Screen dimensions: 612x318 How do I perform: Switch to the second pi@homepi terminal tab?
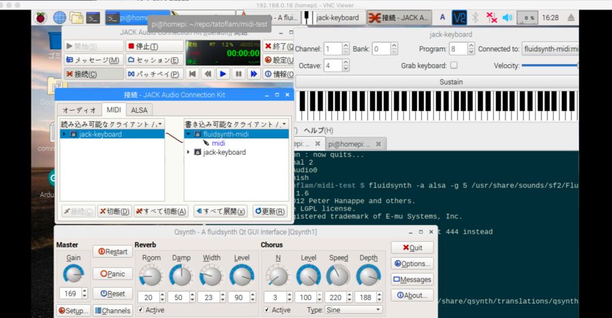pos(354,144)
